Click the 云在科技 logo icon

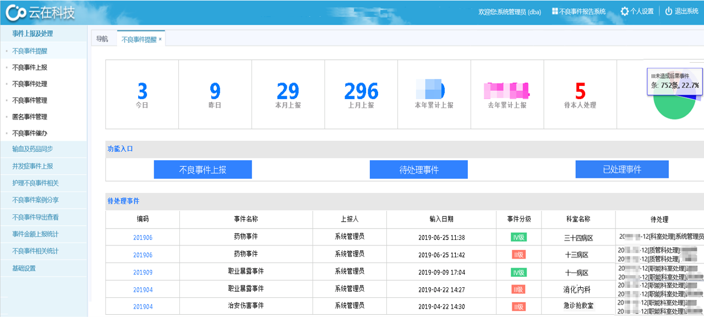pyautogui.click(x=14, y=12)
